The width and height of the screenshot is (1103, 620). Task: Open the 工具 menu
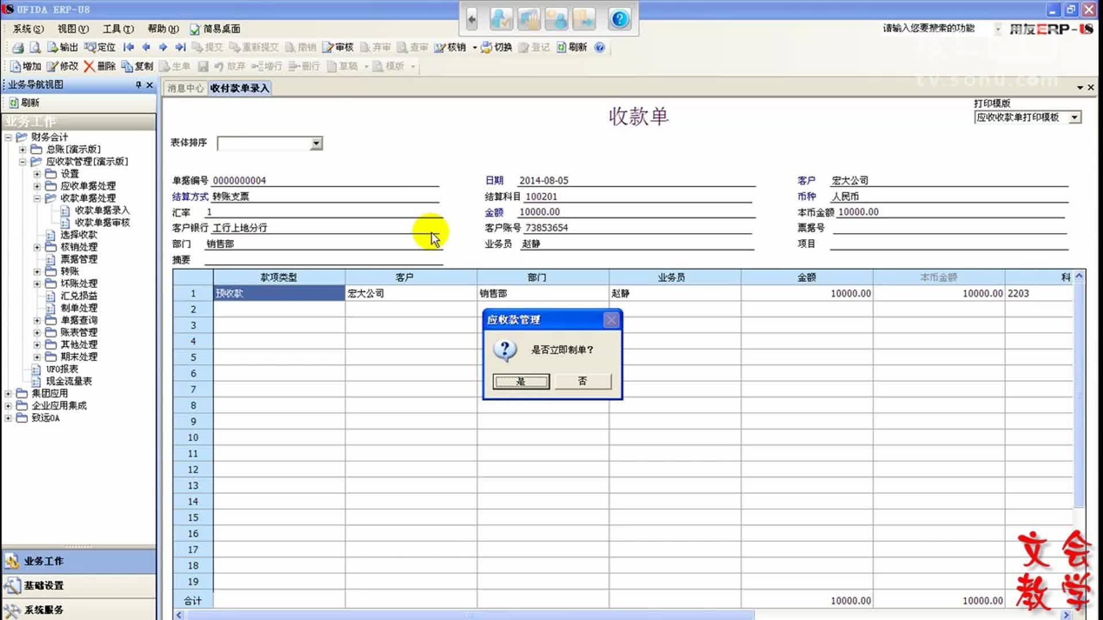click(118, 29)
